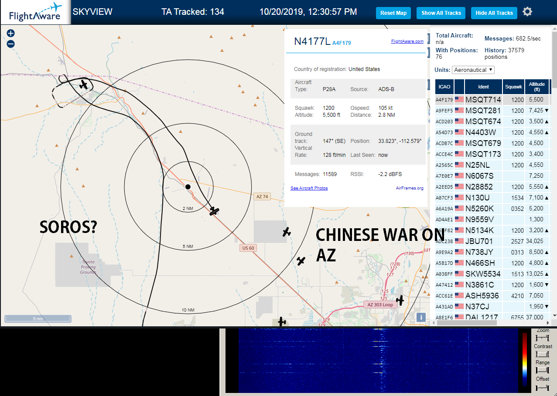Open See Aircraft Photos link
This screenshot has width=557, height=396.
click(x=309, y=188)
